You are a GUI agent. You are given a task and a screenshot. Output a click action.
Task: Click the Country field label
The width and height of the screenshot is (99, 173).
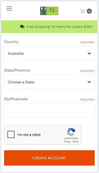click(x=11, y=42)
